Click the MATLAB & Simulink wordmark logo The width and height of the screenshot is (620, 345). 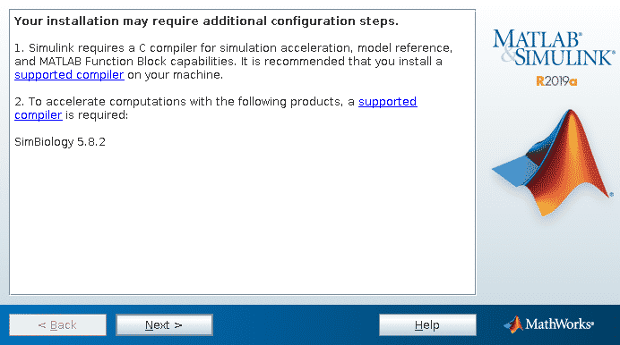point(554,47)
